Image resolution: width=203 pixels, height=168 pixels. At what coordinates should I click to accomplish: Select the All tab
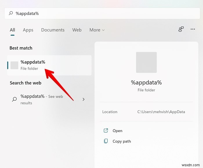coord(12,30)
